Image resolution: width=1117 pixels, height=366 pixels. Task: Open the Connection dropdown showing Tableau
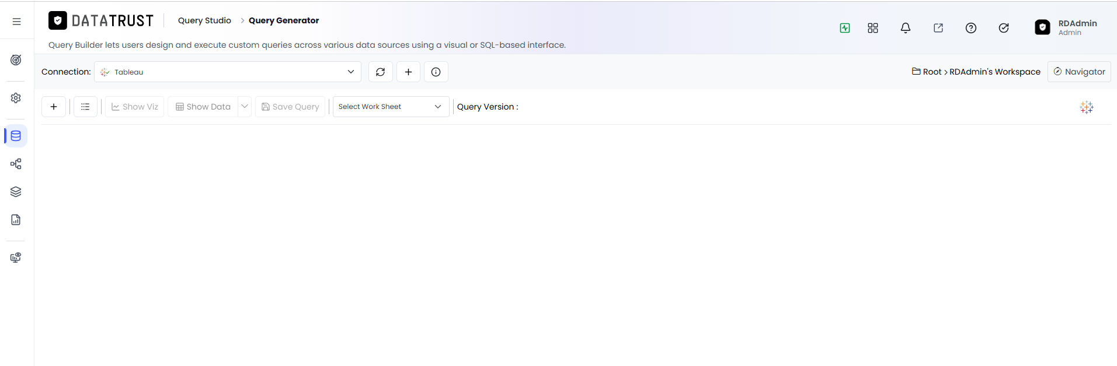click(228, 72)
